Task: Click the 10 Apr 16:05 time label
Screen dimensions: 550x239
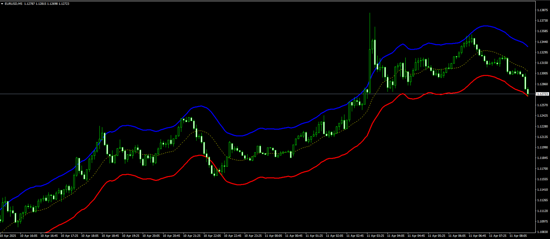Action: click(29, 236)
